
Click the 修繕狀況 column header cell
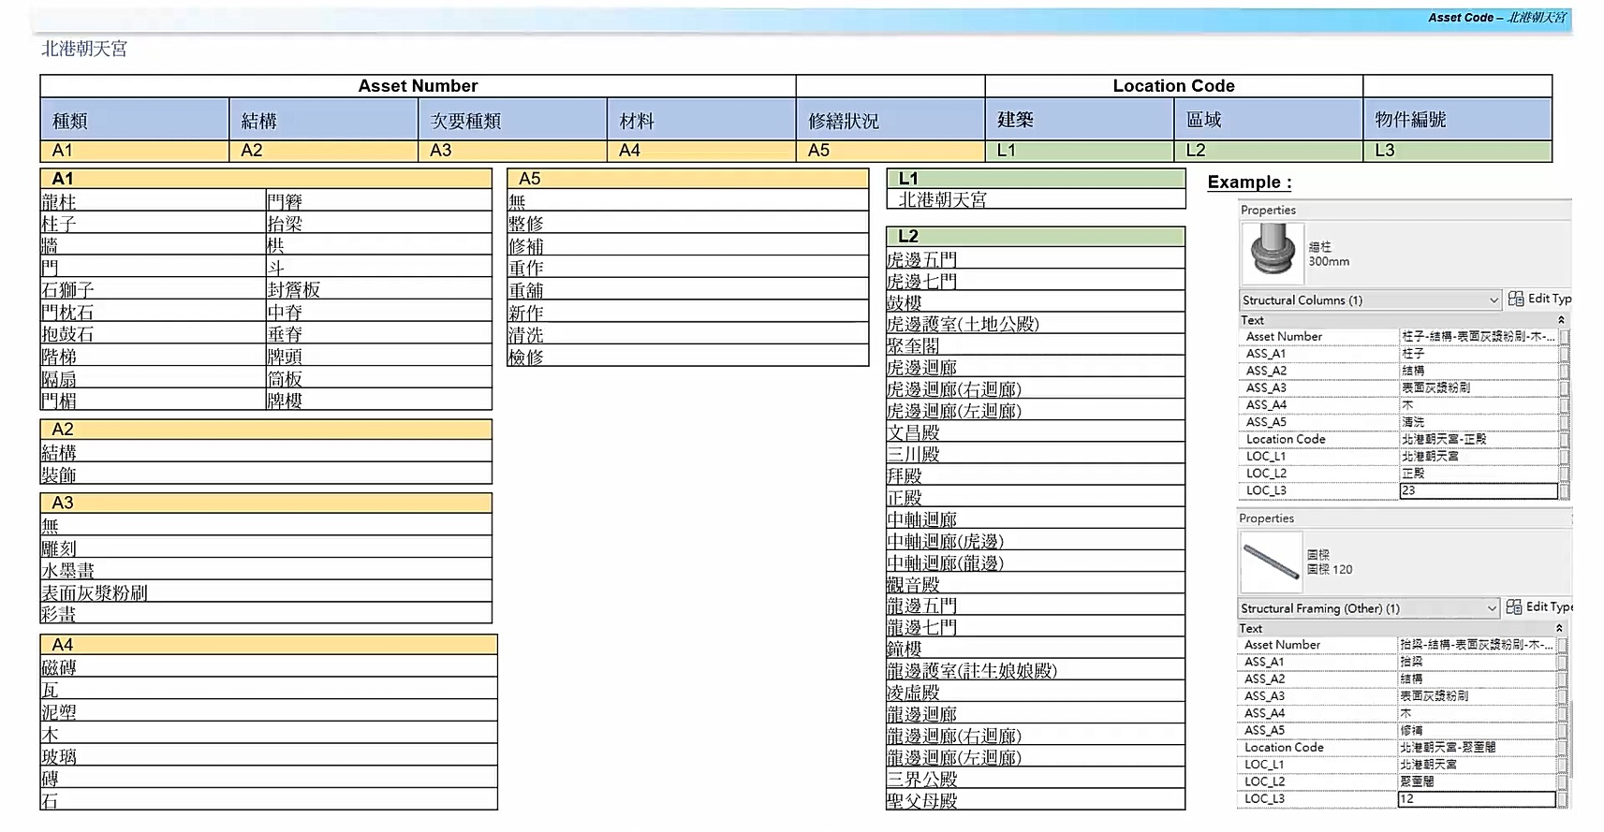(890, 121)
